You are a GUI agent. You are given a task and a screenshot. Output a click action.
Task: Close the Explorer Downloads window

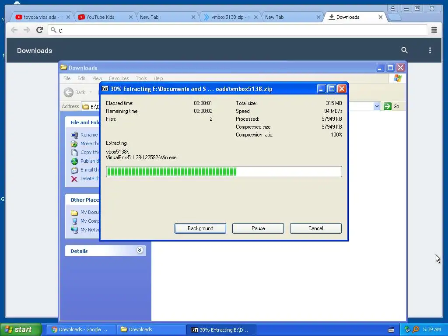401,68
